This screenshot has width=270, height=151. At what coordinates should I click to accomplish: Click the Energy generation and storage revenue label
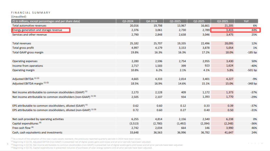37,30
